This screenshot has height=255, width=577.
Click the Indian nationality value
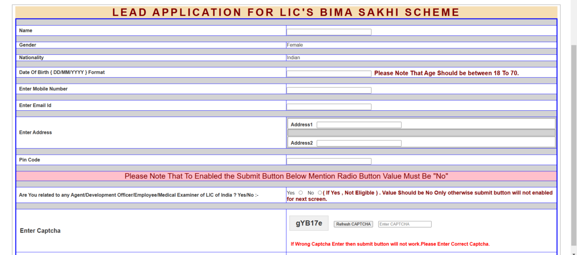[x=293, y=58]
